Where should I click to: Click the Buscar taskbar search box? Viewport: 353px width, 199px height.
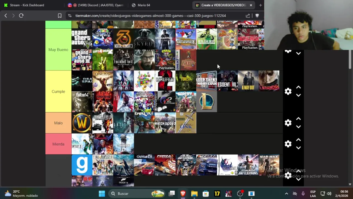click(x=137, y=194)
